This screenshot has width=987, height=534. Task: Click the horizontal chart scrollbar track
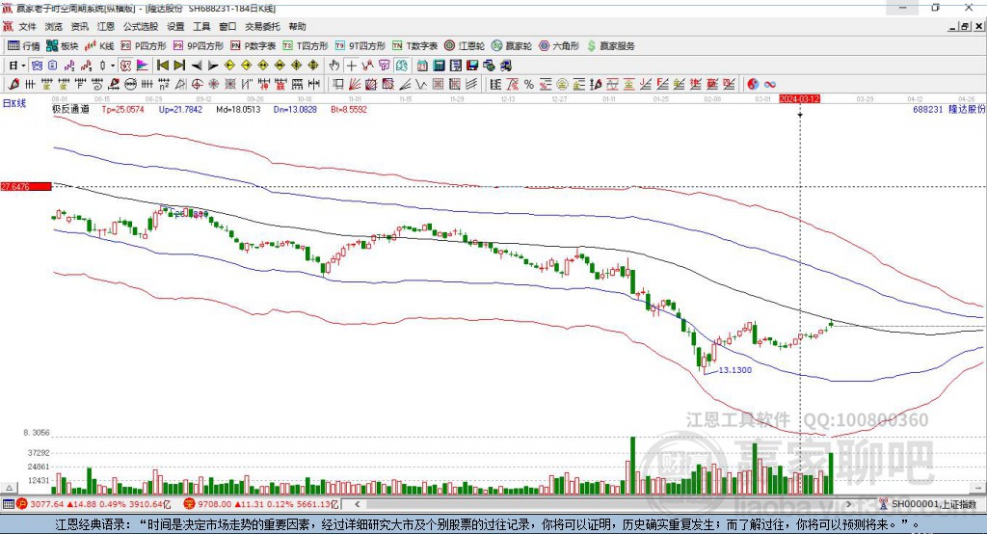603,504
